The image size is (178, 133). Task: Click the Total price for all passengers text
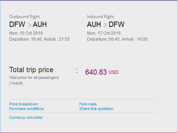coord(34,77)
